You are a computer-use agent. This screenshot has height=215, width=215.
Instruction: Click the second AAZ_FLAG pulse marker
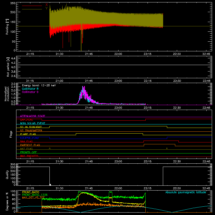tap(167, 149)
